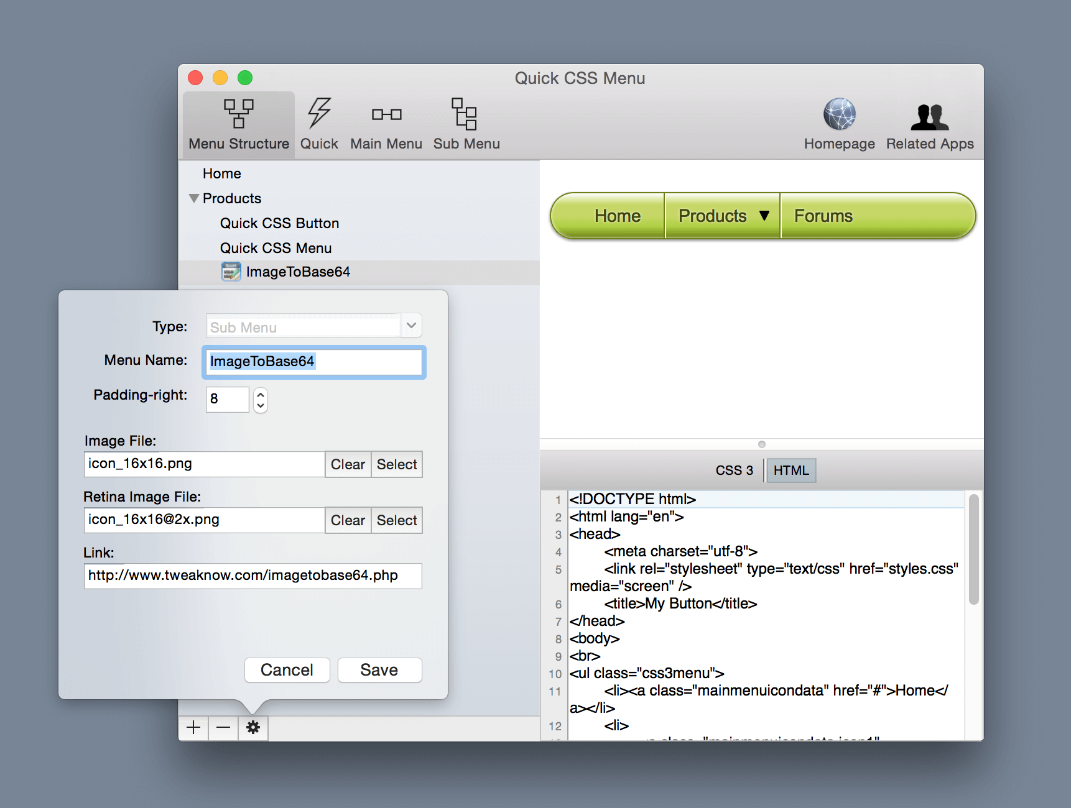Select ImageToBase64 row in the tree

359,272
